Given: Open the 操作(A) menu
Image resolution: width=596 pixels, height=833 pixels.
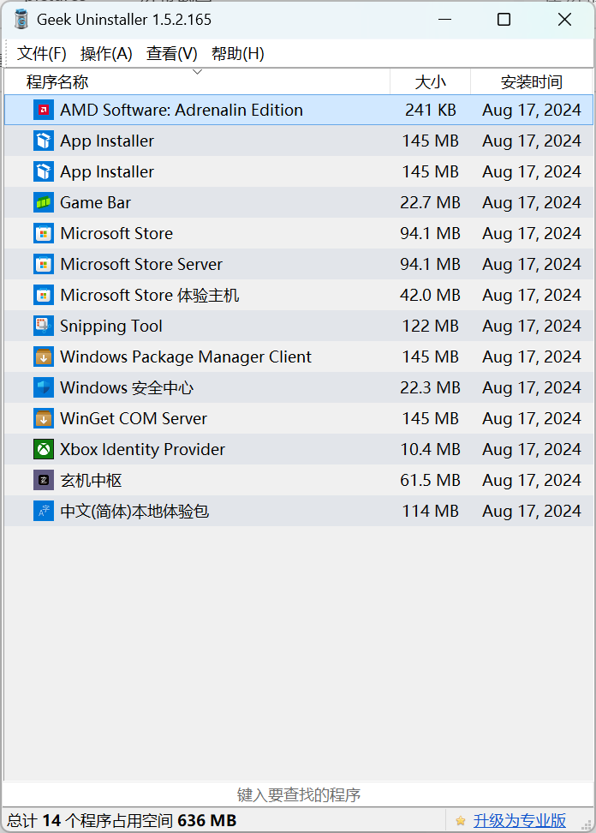Looking at the screenshot, I should point(106,53).
